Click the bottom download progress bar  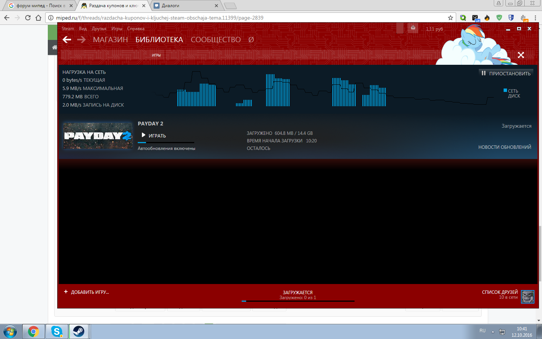pos(298,301)
